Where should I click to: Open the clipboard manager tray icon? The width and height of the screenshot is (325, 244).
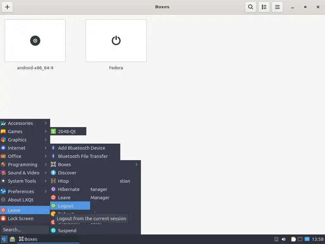coord(293,239)
